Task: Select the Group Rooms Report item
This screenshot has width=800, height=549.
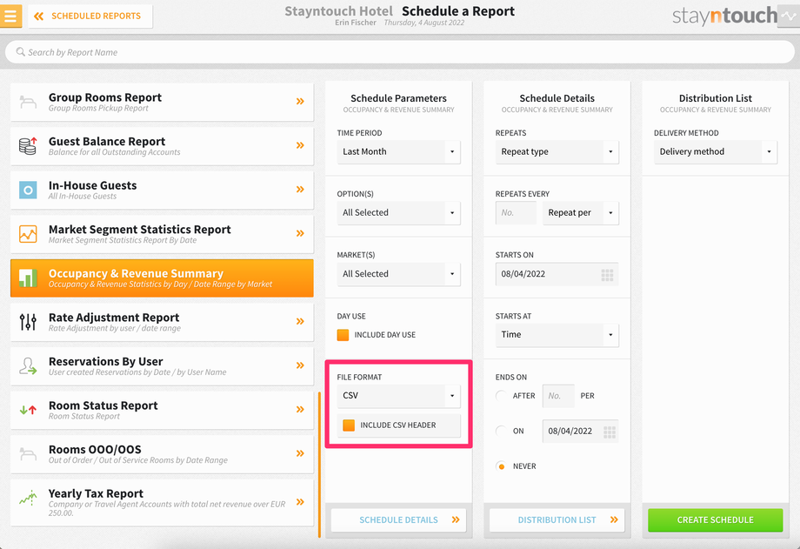Action: tap(162, 102)
